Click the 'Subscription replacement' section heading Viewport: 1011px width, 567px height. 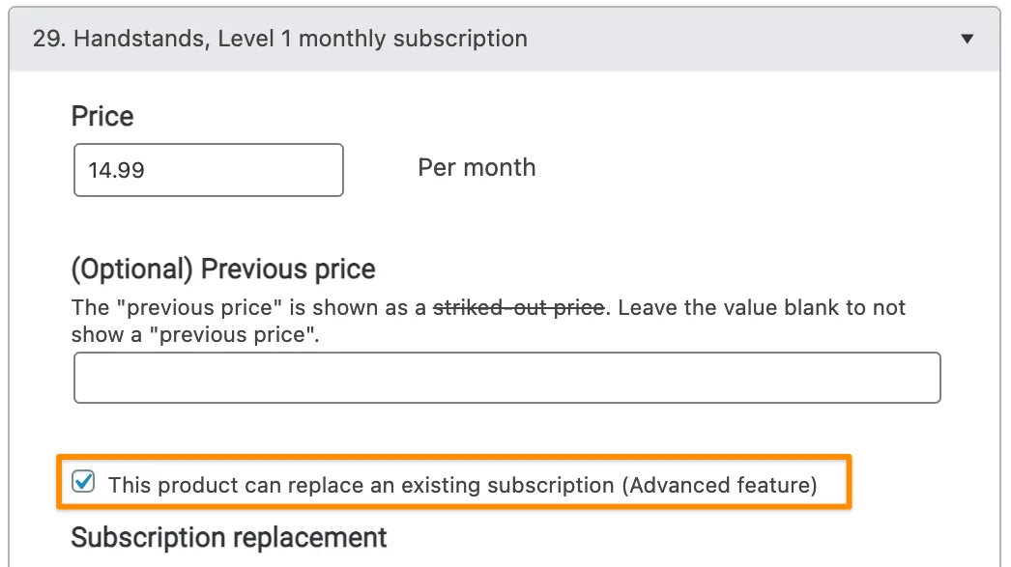[228, 537]
